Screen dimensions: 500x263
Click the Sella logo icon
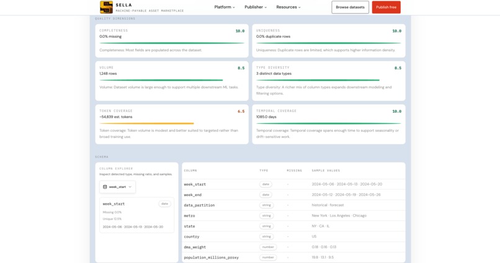[x=106, y=7]
